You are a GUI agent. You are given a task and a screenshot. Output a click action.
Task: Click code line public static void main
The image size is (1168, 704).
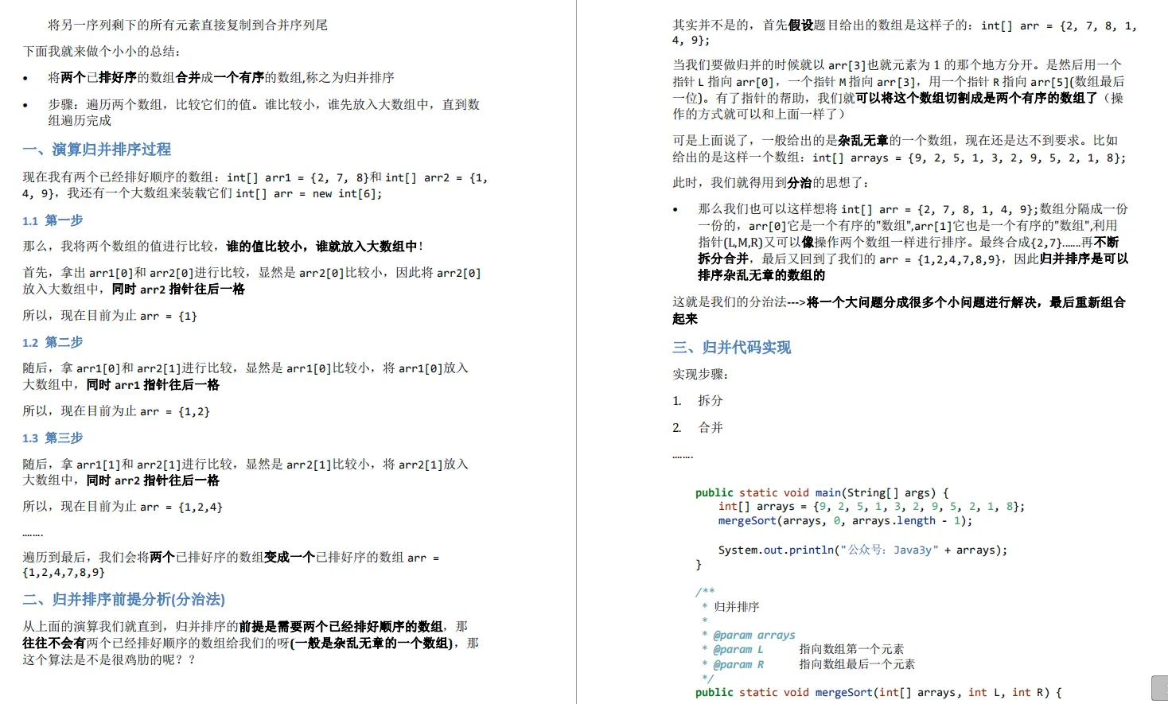(x=822, y=493)
